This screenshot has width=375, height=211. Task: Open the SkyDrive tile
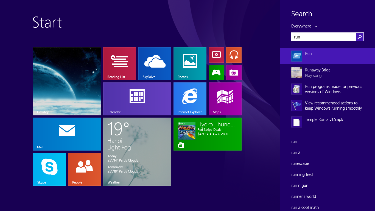[155, 64]
